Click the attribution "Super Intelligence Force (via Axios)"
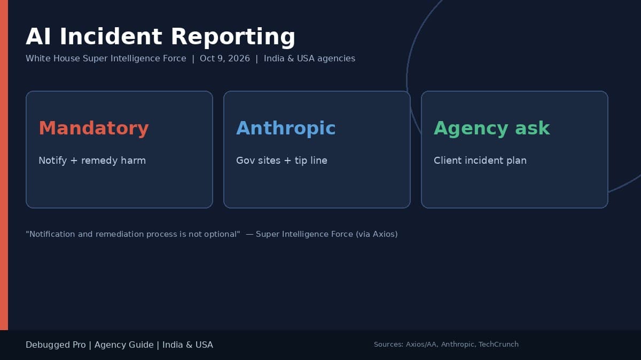641x360 pixels. tap(326, 234)
